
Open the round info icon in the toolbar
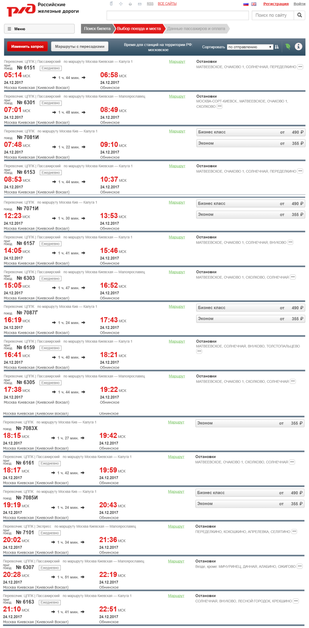tap(298, 46)
